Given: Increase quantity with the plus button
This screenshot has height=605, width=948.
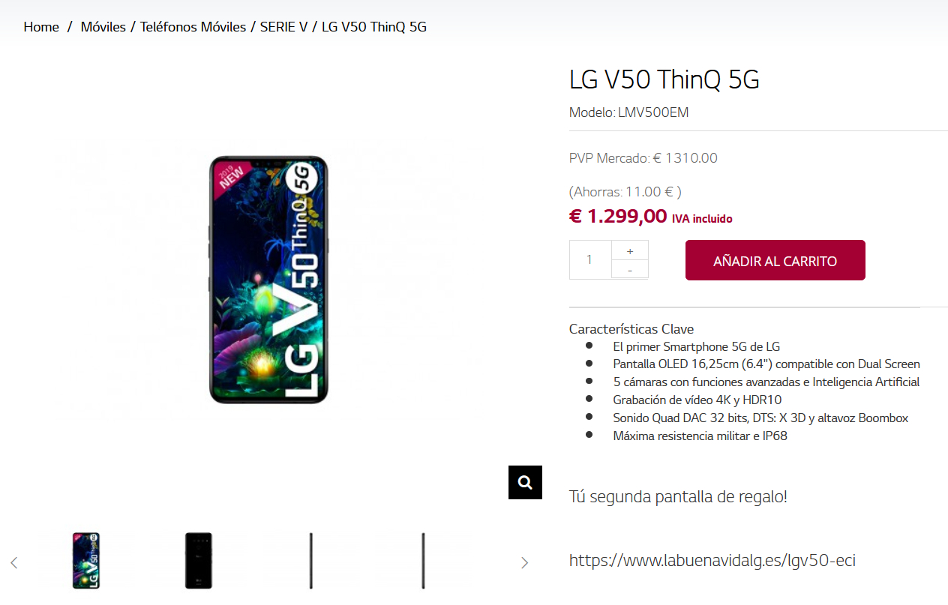Looking at the screenshot, I should click(x=630, y=251).
